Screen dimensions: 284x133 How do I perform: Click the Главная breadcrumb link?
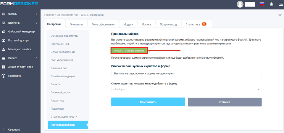point(49,15)
